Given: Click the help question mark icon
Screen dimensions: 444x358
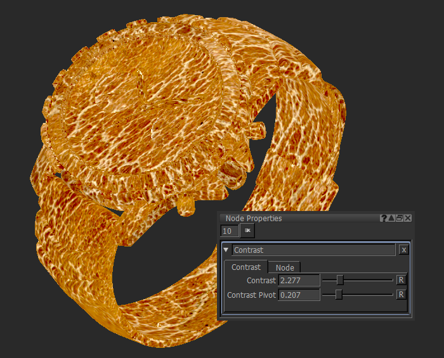Looking at the screenshot, I should coord(384,218).
